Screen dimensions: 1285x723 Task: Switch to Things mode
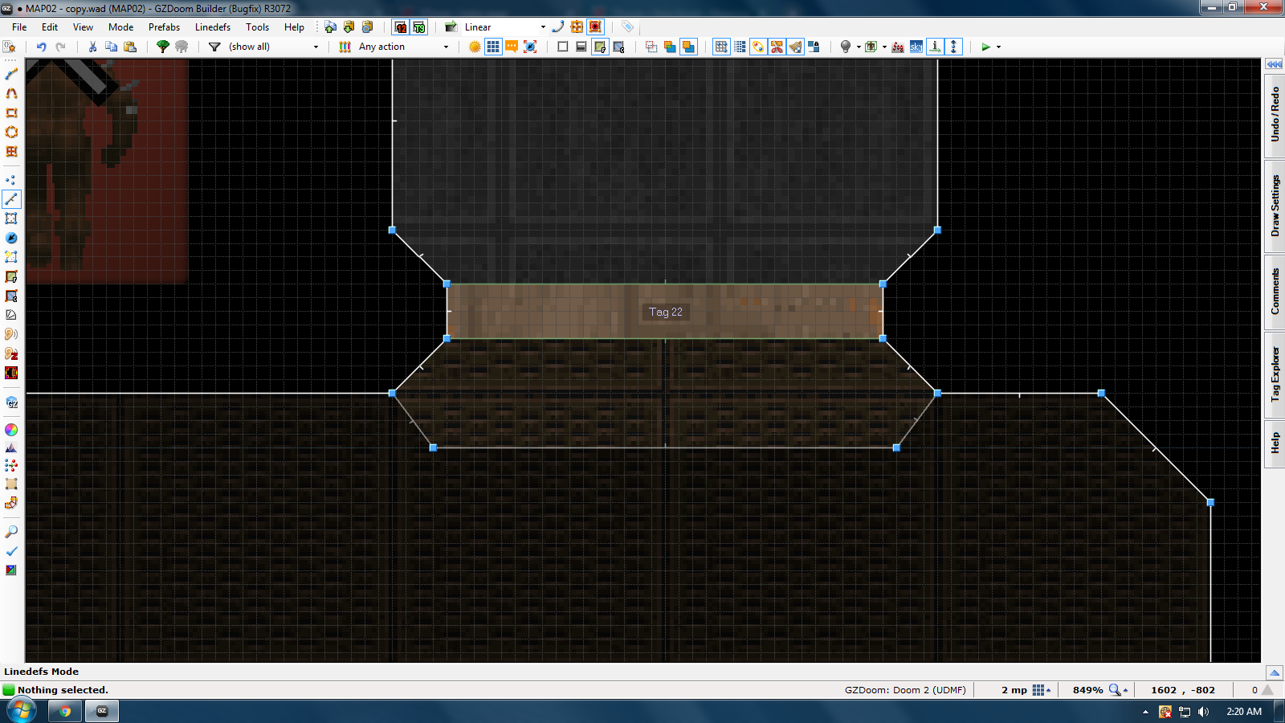coord(11,238)
